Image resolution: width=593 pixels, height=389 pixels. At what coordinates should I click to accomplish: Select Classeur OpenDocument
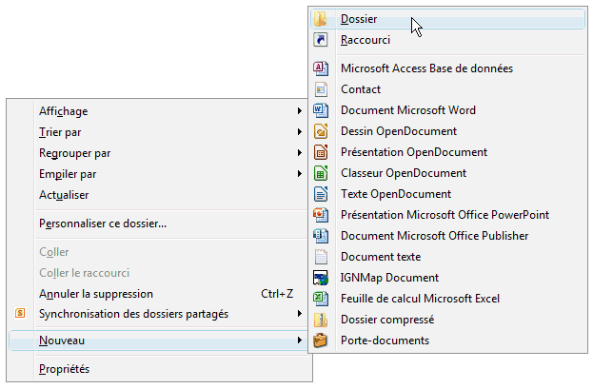click(x=447, y=173)
